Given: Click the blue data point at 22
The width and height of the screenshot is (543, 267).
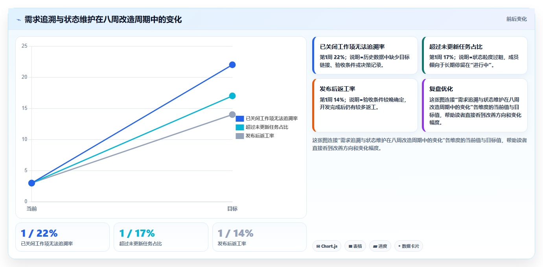Looking at the screenshot, I should point(232,65).
